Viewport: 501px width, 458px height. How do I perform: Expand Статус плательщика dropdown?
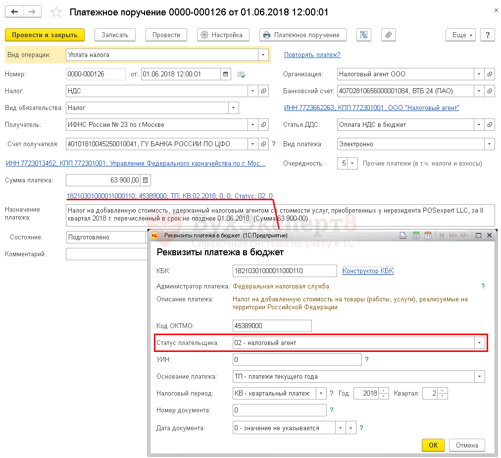[x=479, y=343]
